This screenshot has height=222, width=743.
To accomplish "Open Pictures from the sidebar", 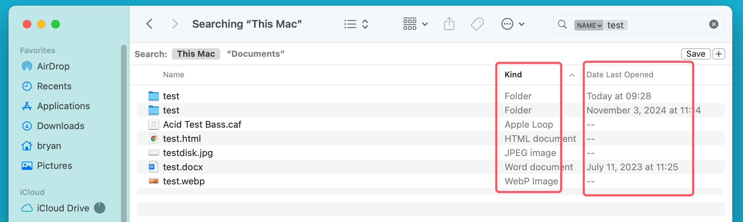I will tap(55, 166).
